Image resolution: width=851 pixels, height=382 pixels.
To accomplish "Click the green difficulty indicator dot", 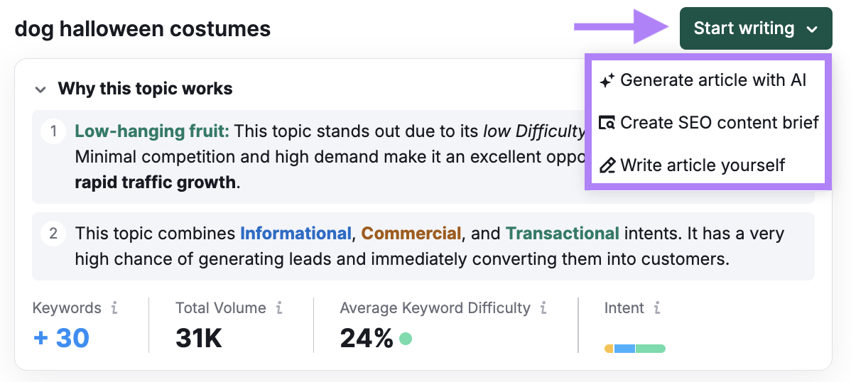I will coord(406,339).
